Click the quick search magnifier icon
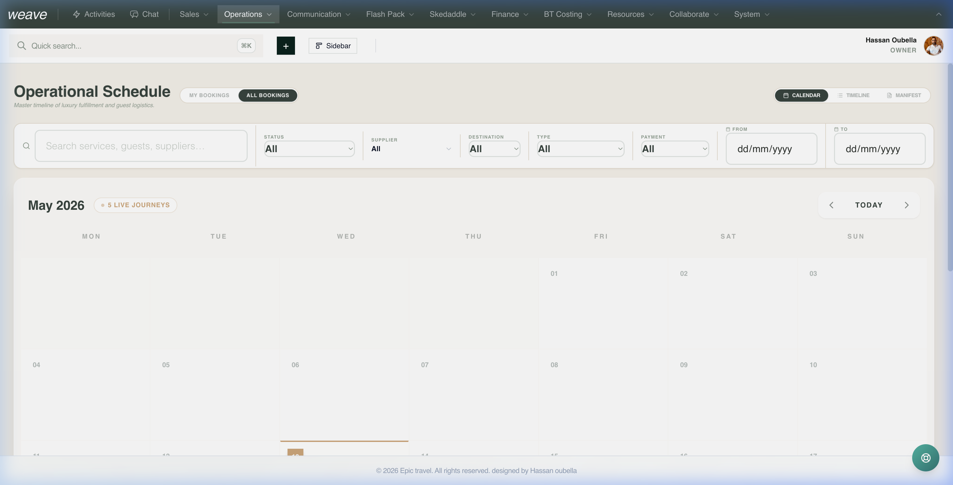Screen dimensions: 953x485 click(21, 46)
